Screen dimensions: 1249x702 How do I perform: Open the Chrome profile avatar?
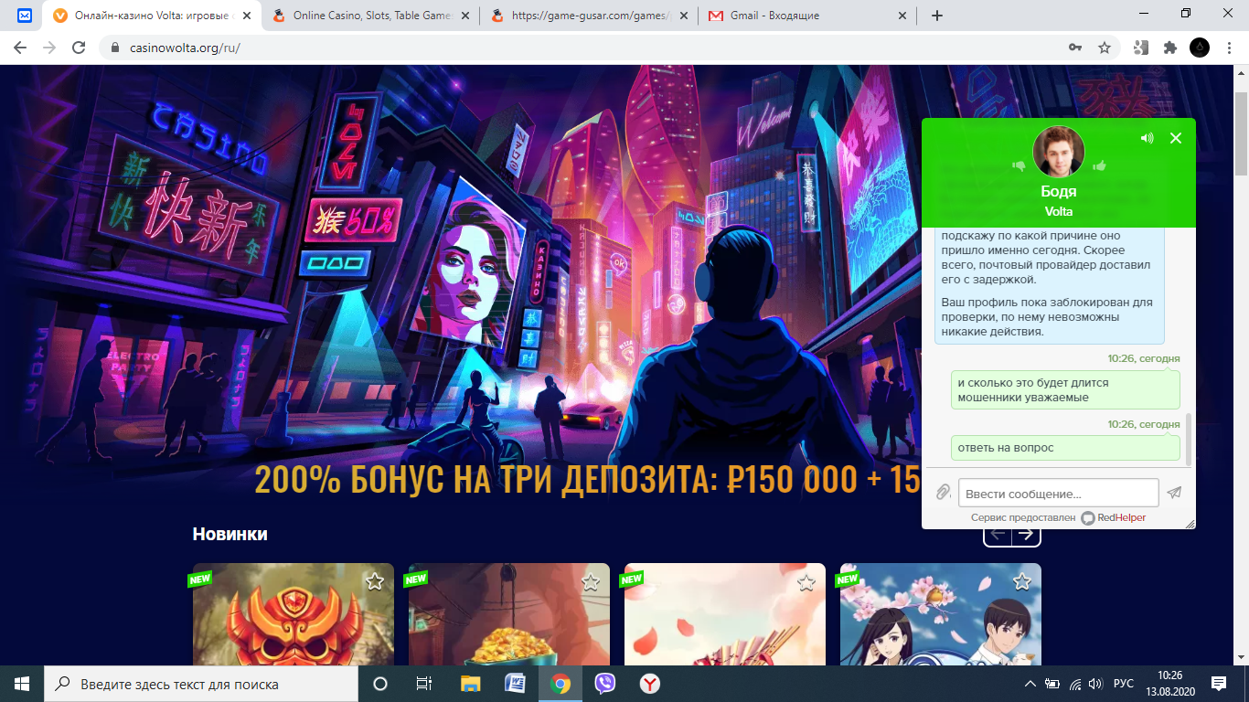point(1200,48)
